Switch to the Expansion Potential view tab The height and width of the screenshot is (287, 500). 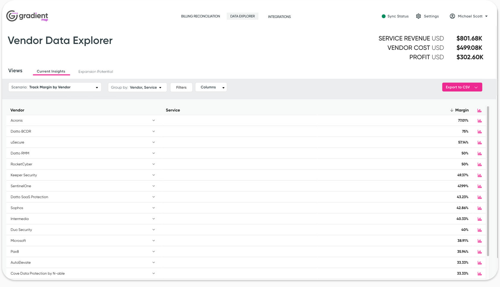[95, 72]
